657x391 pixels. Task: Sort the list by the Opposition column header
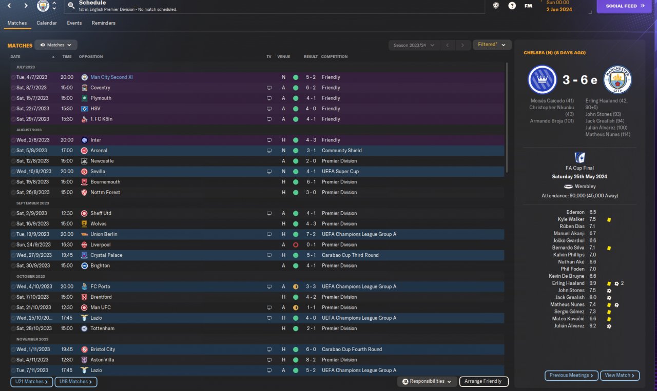91,56
